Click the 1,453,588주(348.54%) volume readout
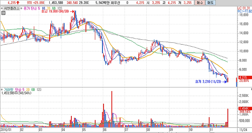Viewport: 252px width, 133px height. [16, 93]
